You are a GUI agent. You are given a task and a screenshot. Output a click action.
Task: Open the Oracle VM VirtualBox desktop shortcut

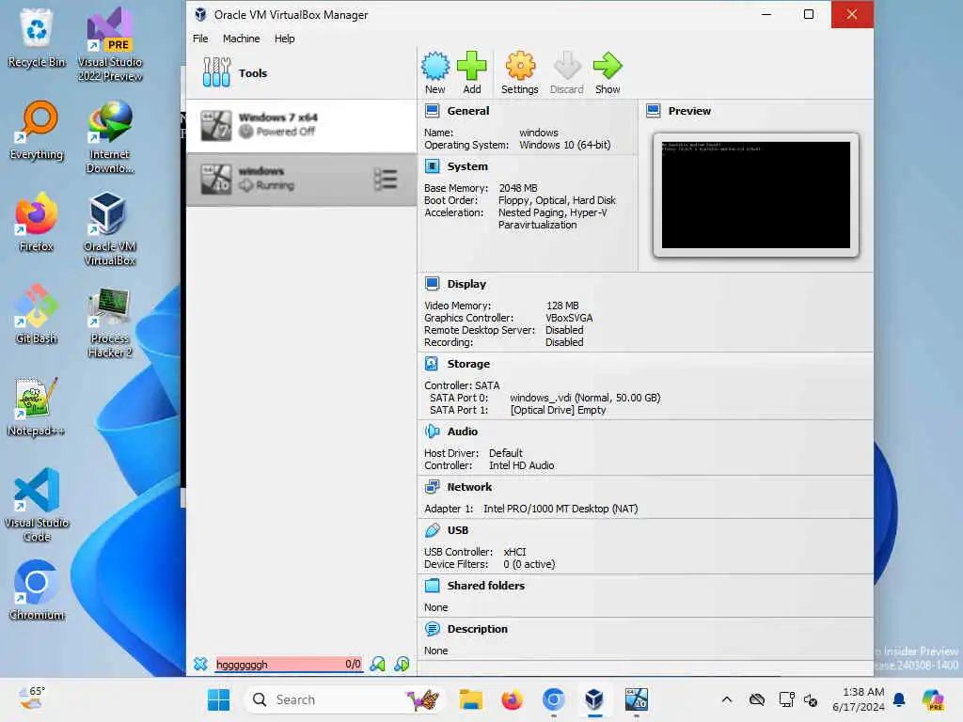[x=109, y=228]
